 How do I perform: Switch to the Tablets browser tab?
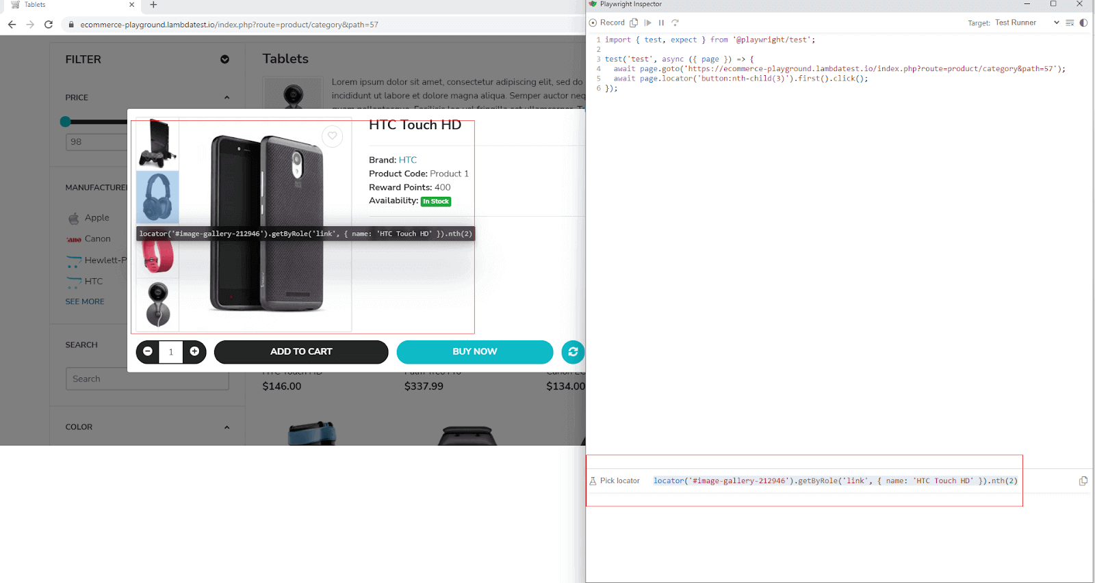pos(68,5)
